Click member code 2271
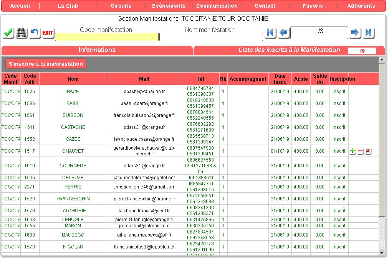 (30, 187)
